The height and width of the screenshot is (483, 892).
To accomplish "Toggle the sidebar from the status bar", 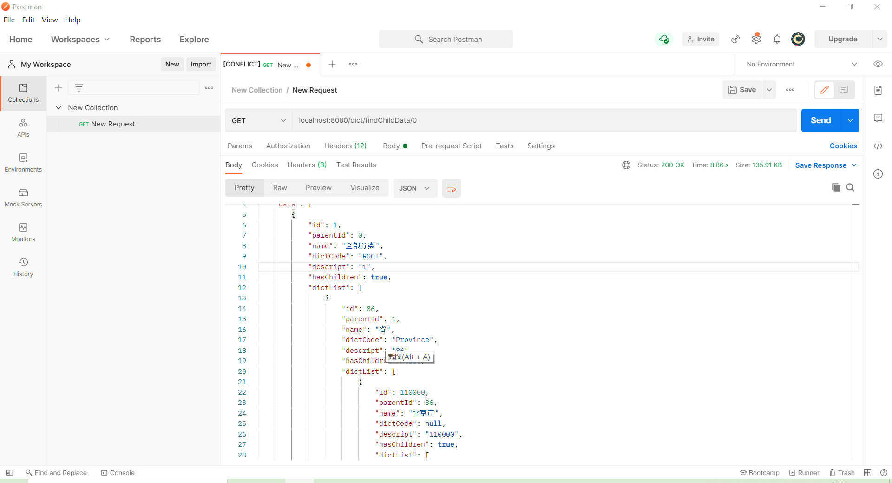I will coord(9,472).
